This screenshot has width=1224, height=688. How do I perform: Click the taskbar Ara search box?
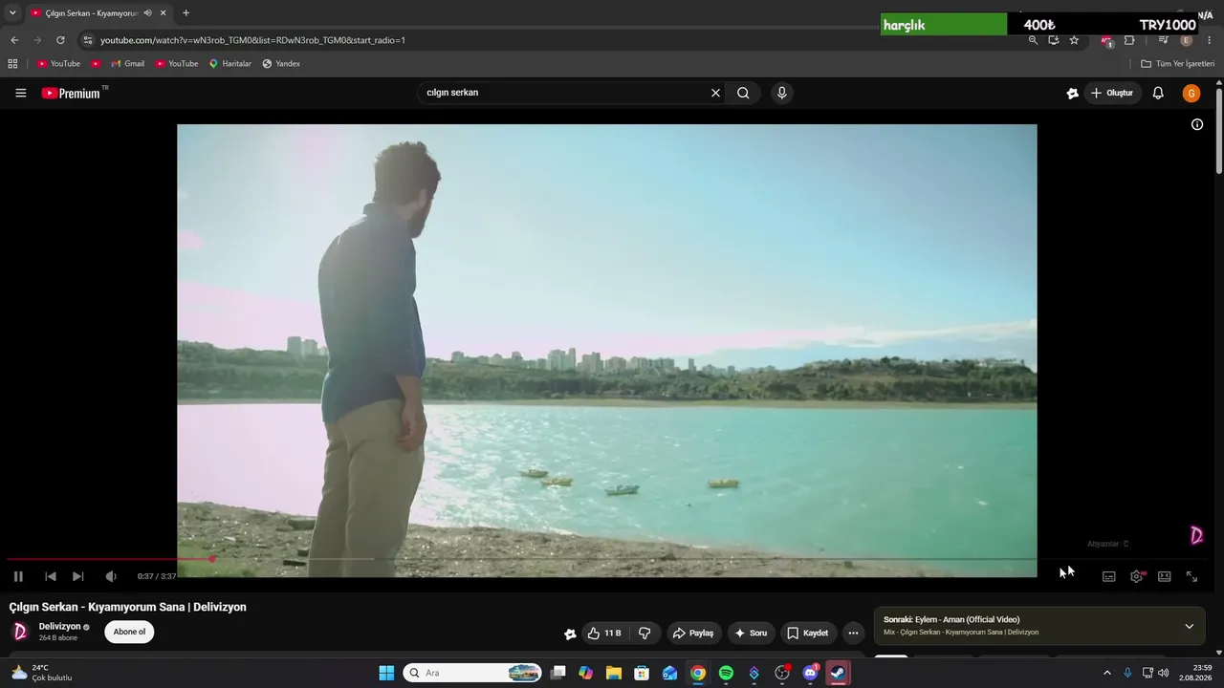point(472,673)
